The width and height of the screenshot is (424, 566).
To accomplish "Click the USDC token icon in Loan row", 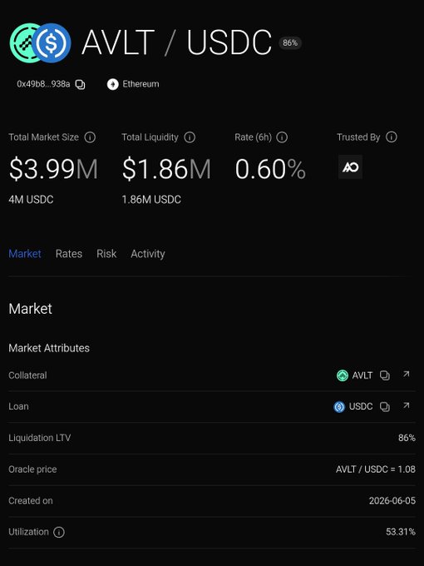I will click(339, 407).
